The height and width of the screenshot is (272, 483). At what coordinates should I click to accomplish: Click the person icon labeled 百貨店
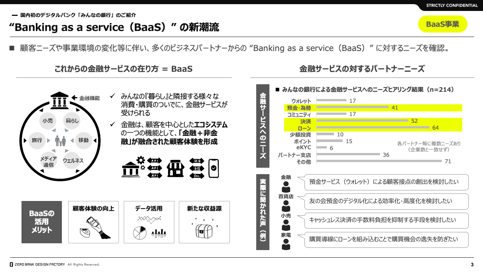coord(286,206)
